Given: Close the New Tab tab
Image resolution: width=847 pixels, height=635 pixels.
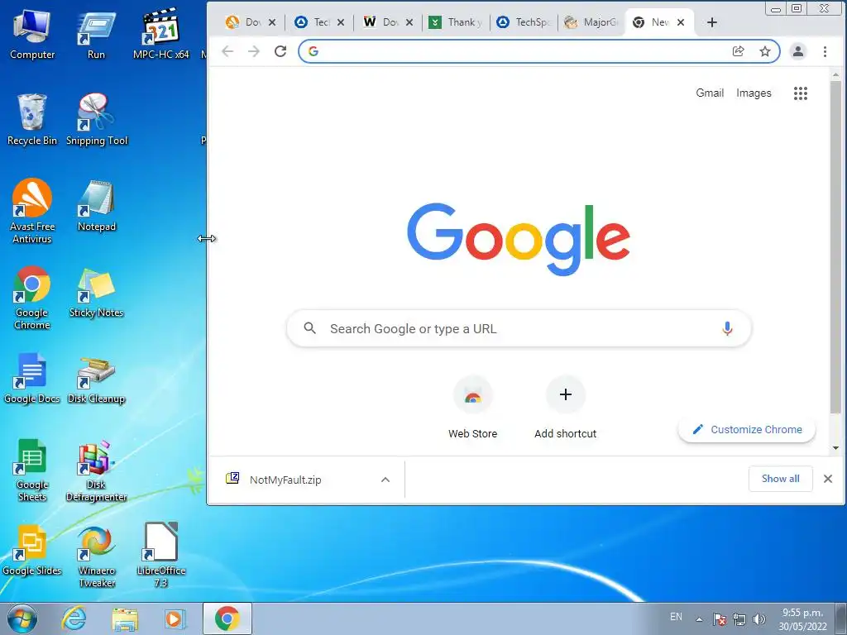Looking at the screenshot, I should point(681,22).
